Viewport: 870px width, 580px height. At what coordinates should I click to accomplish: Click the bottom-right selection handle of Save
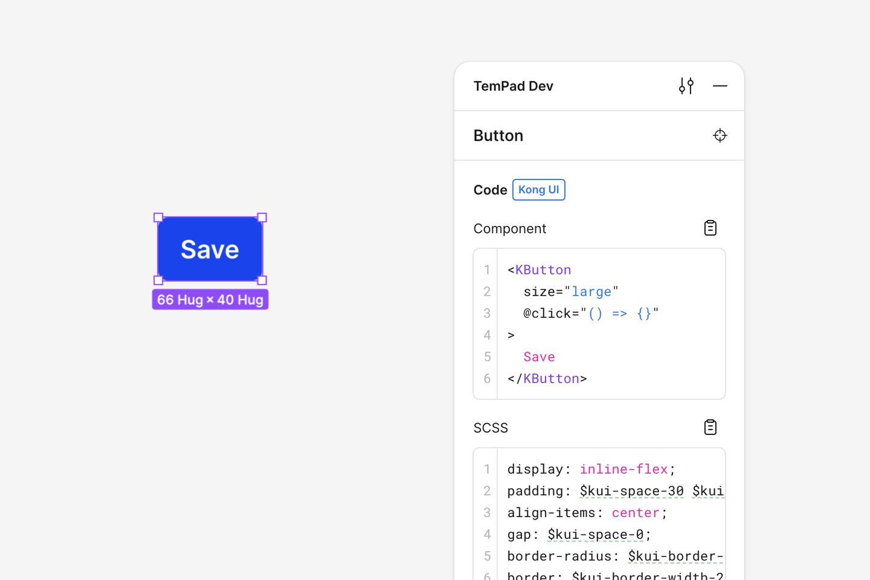(262, 280)
